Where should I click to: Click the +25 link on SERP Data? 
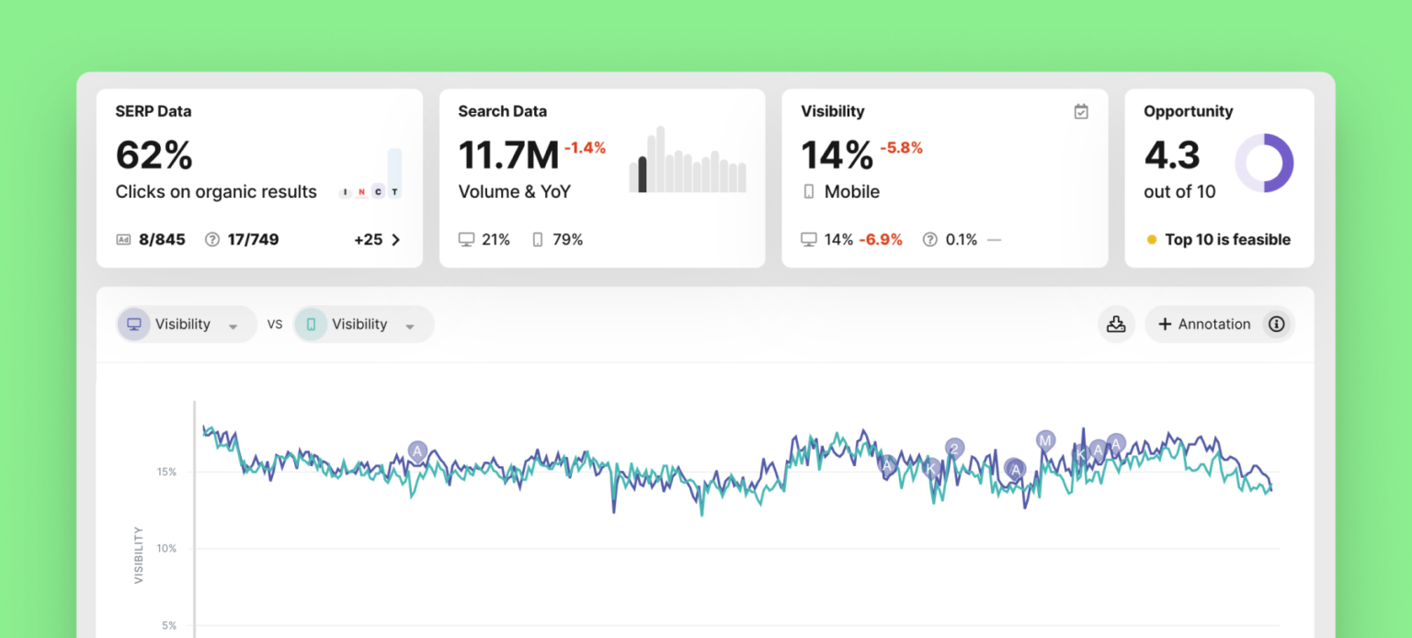(370, 239)
